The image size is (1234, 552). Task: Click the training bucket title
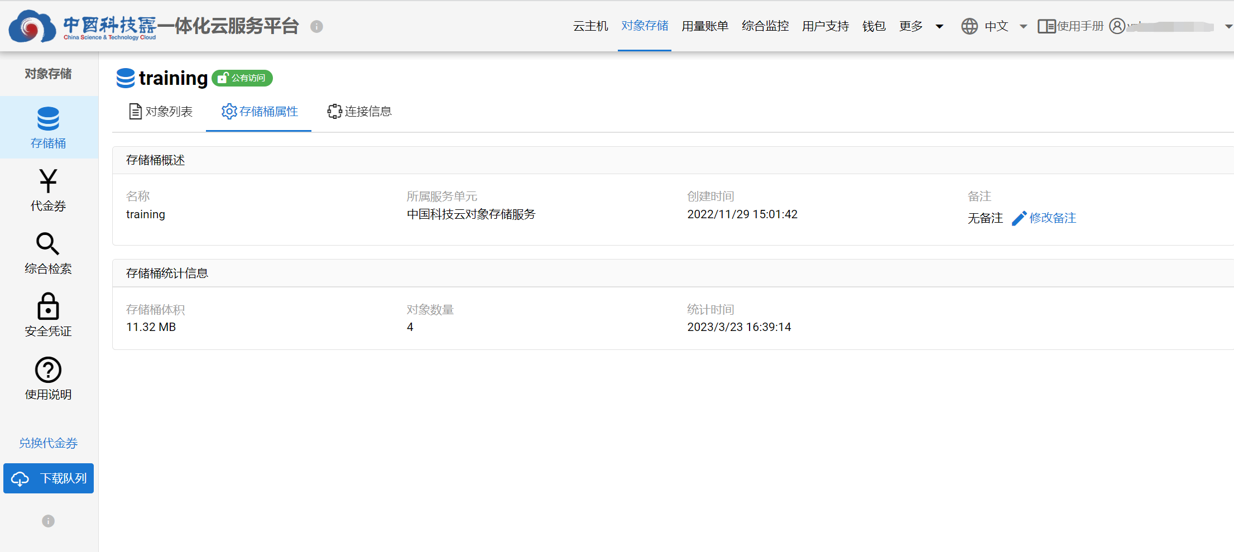pyautogui.click(x=173, y=78)
